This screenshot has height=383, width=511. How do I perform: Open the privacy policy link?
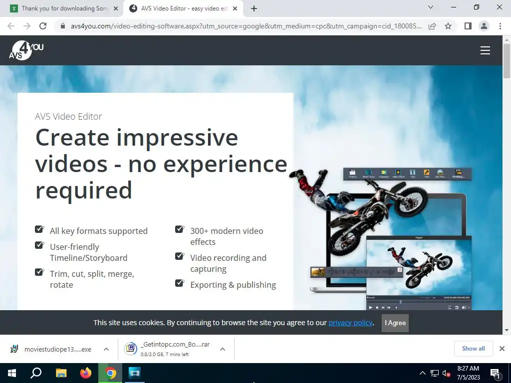pyautogui.click(x=350, y=323)
